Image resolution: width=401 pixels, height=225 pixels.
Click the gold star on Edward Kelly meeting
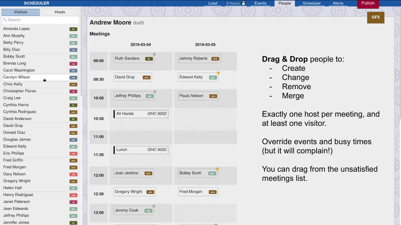coord(218,73)
